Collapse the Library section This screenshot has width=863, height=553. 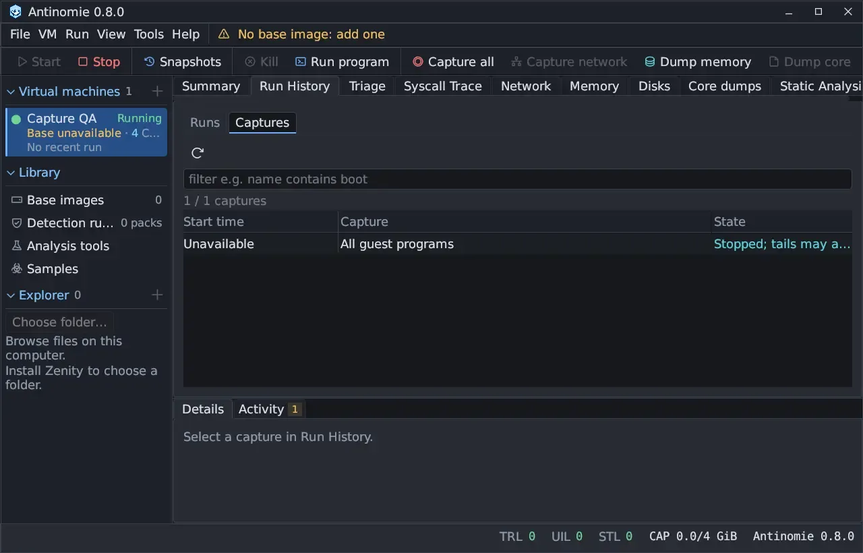pyautogui.click(x=11, y=173)
